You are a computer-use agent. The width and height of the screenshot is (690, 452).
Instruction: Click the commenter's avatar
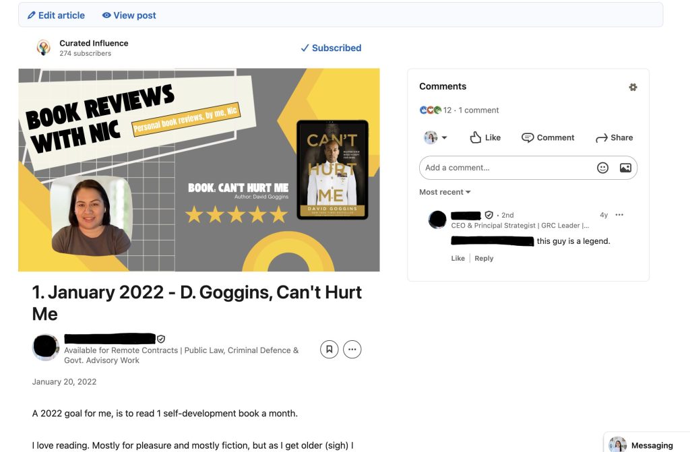[x=437, y=220]
